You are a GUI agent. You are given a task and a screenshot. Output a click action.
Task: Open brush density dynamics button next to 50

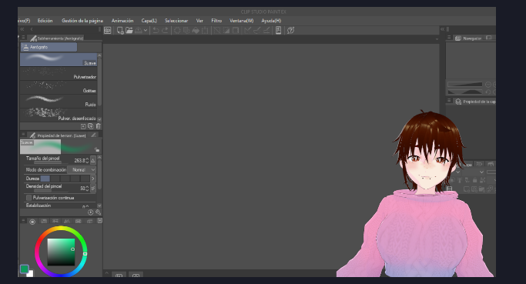click(x=93, y=189)
